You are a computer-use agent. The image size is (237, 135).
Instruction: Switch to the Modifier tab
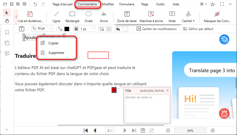coord(108,4)
